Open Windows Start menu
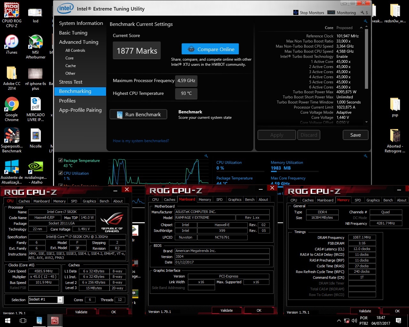This screenshot has height=327, width=409. [x=8, y=321]
